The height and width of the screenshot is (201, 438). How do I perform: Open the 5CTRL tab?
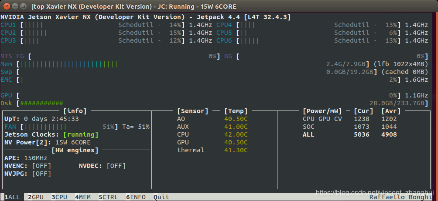[108, 197]
